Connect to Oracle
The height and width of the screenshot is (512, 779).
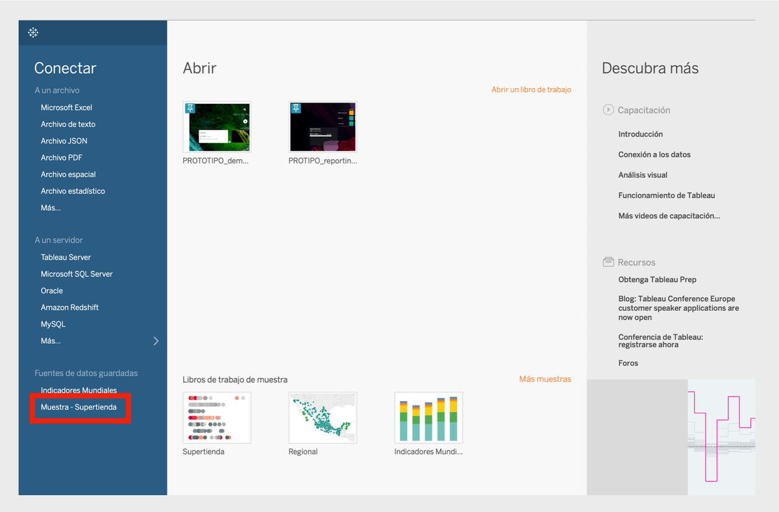click(x=52, y=291)
